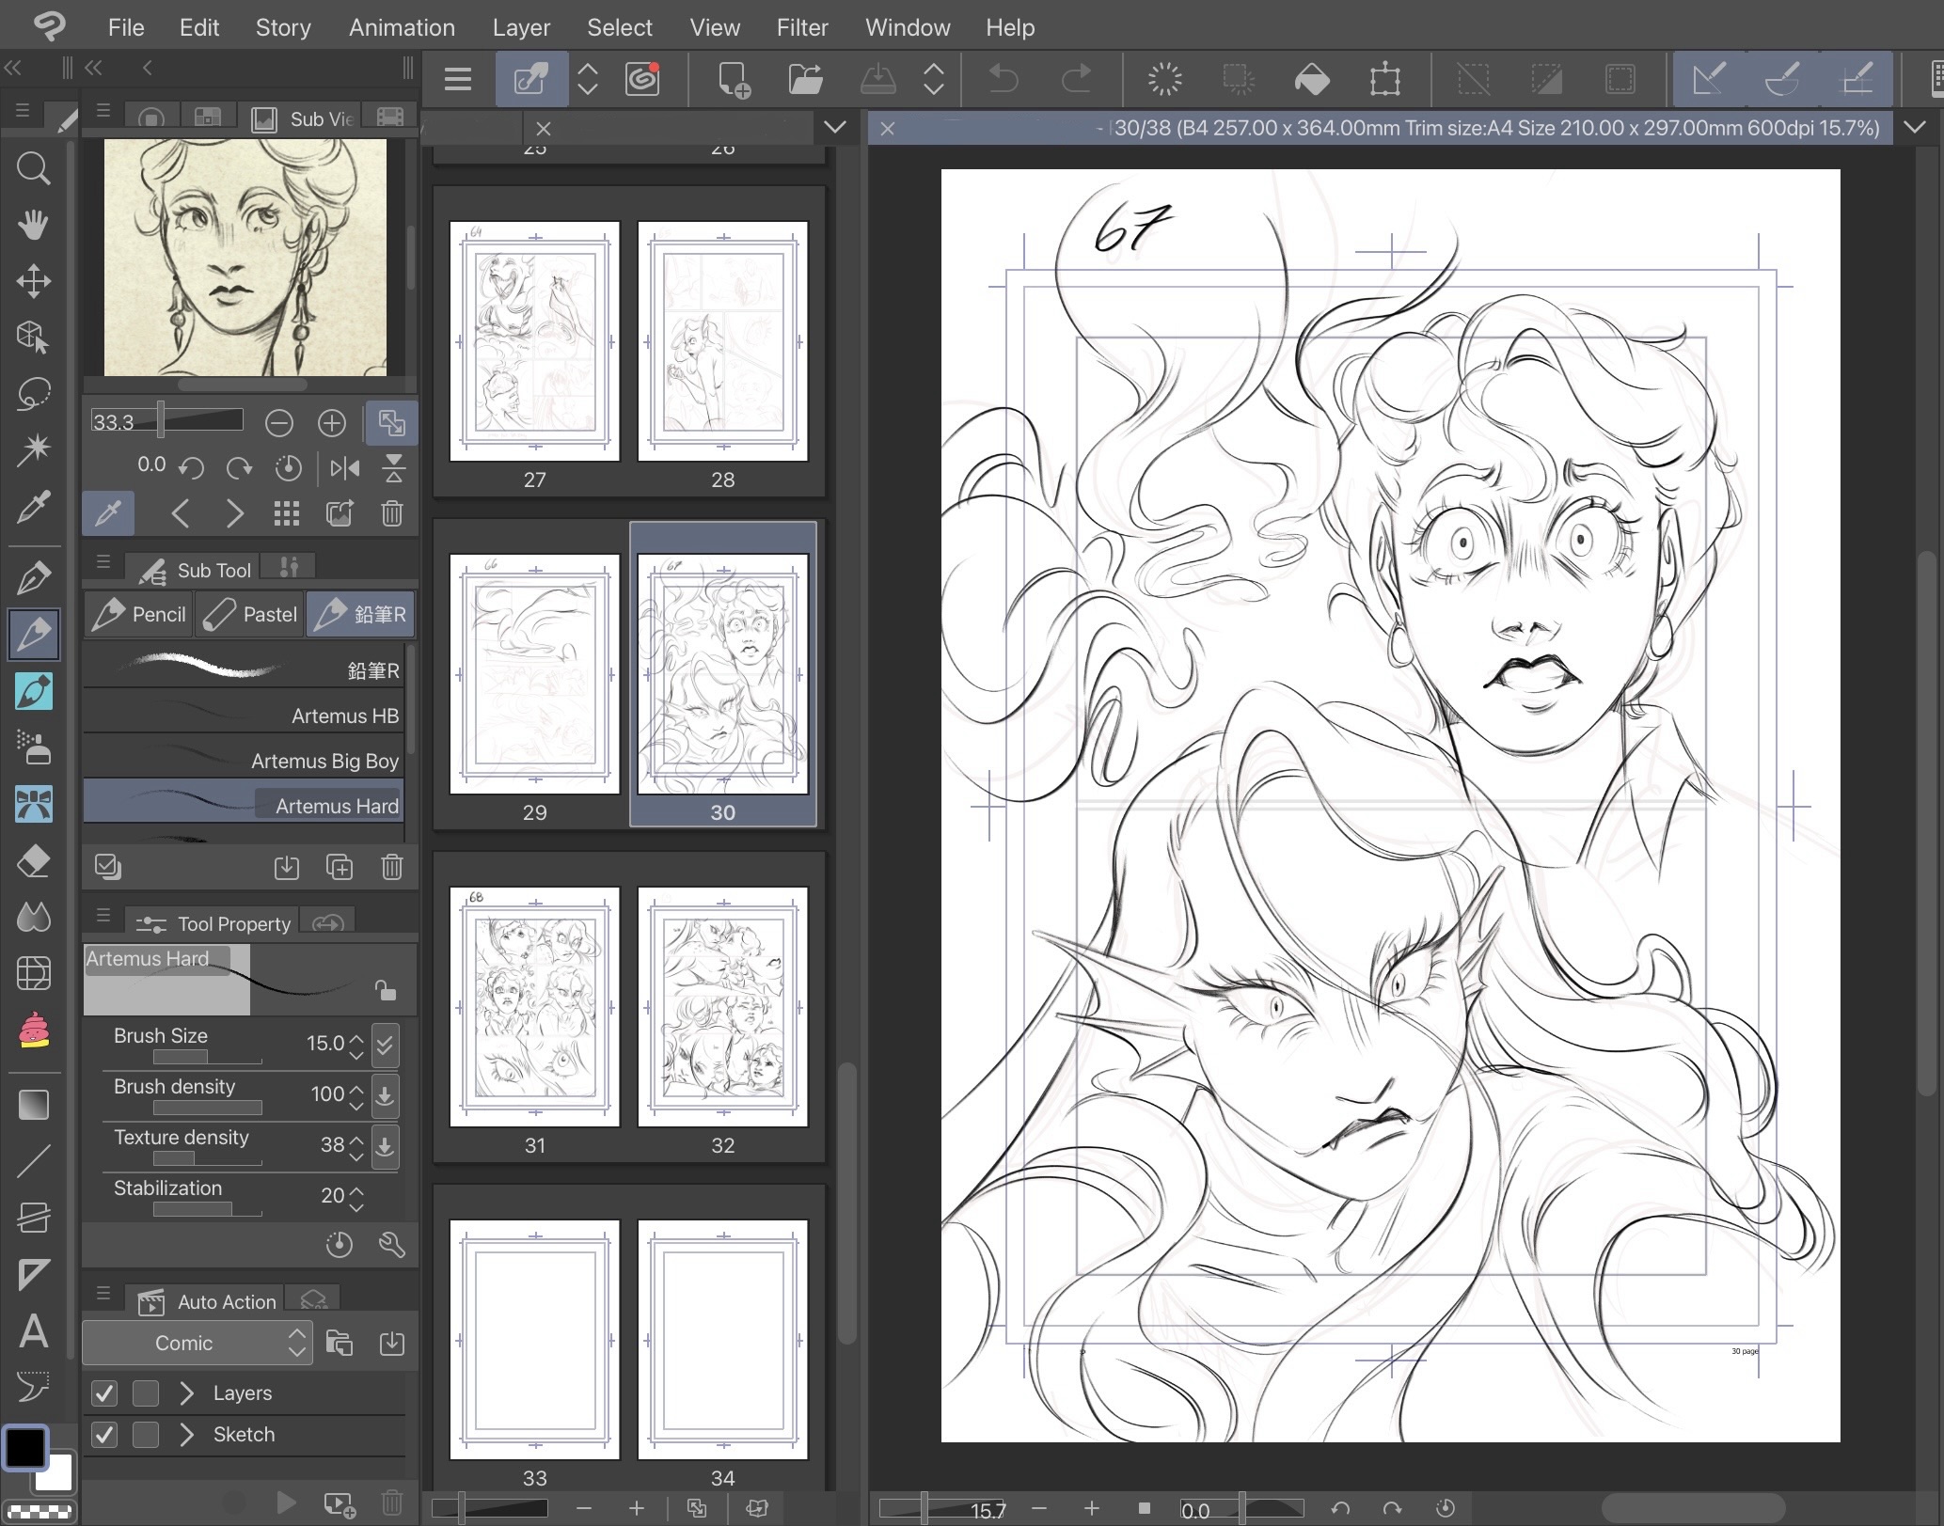Open the Animation menu
This screenshot has height=1526, width=1944.
click(402, 27)
